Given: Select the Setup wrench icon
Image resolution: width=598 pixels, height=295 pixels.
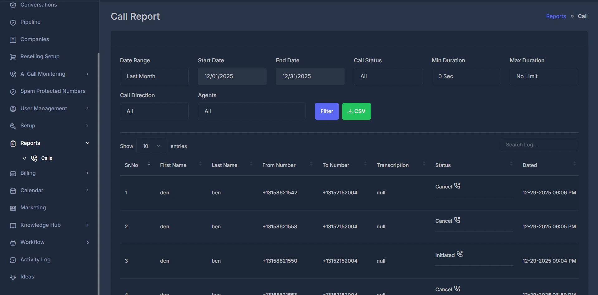Looking at the screenshot, I should click(x=13, y=126).
